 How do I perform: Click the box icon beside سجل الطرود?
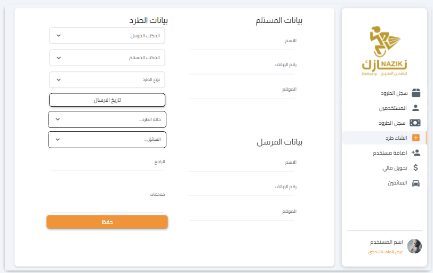(x=416, y=93)
